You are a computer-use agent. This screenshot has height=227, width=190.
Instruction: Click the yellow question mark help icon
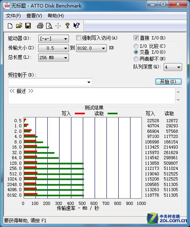point(67,26)
